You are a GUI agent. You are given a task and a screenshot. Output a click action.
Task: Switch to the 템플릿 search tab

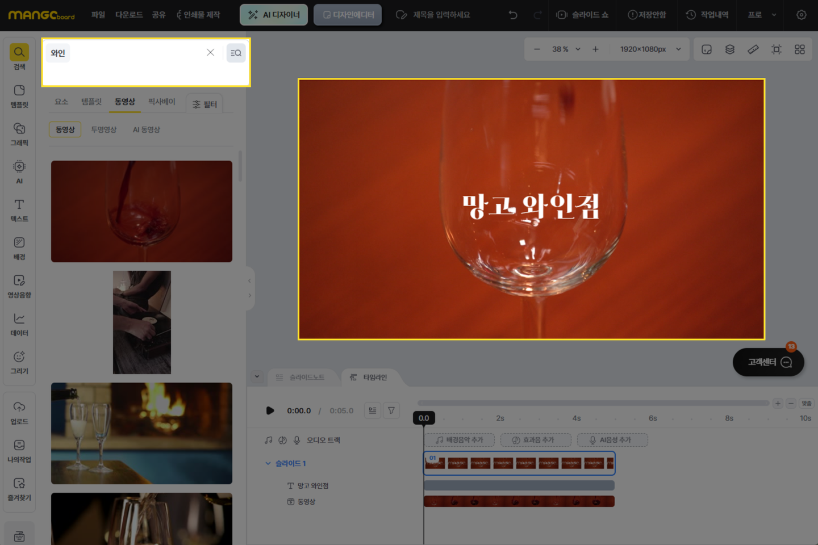tap(91, 102)
